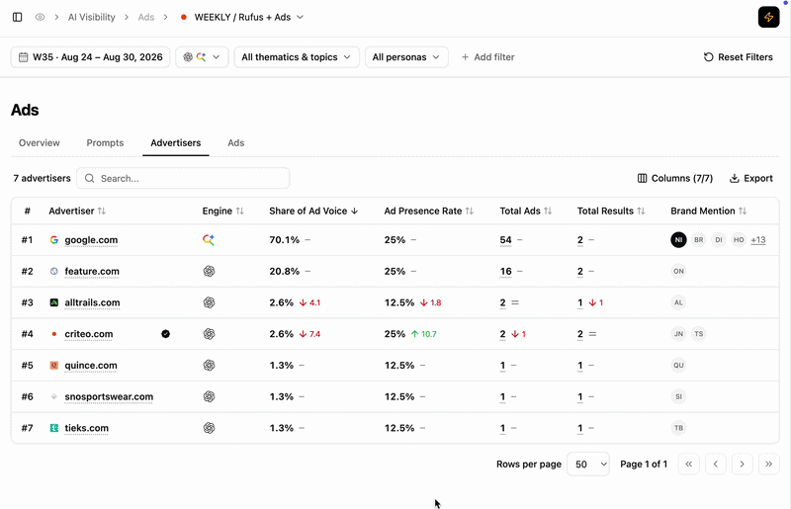Go to AI Visibility breadcrumb
Image resolution: width=791 pixels, height=509 pixels.
(92, 17)
